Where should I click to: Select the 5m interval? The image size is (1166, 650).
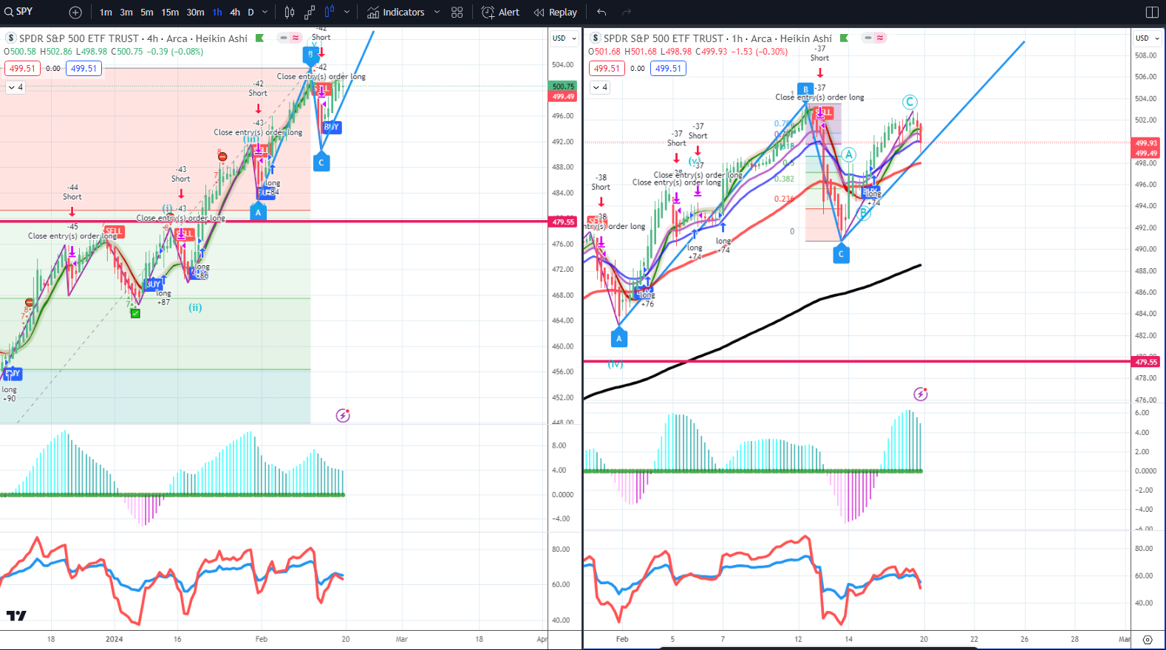pyautogui.click(x=147, y=13)
